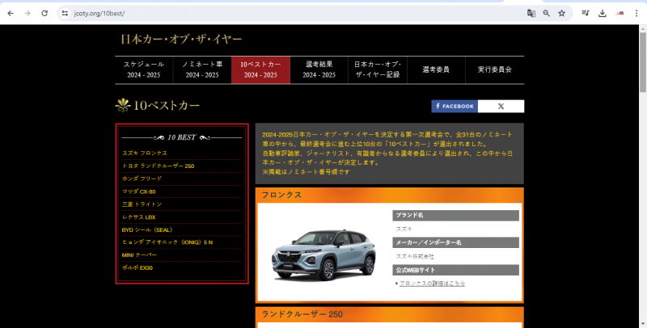
Task: Click the translate page icon
Action: point(531,14)
